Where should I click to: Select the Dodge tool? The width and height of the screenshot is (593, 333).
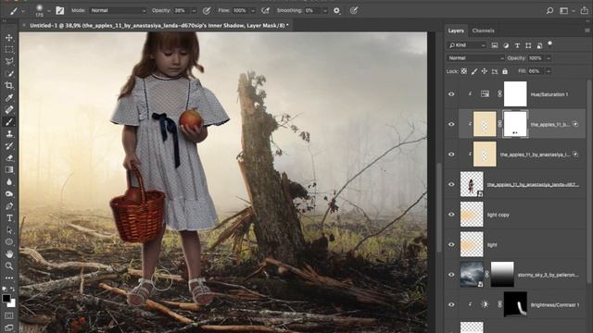pos(9,194)
